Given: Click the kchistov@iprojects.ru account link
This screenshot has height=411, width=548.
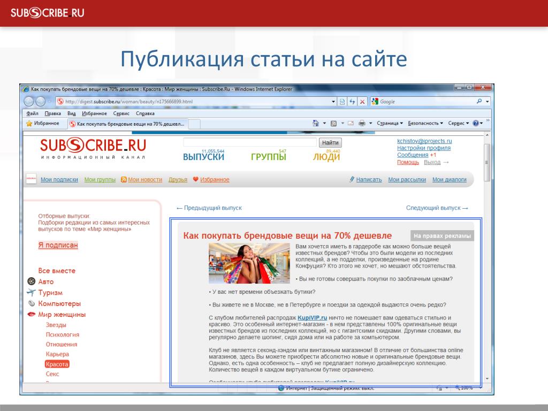Looking at the screenshot, I should point(424,141).
